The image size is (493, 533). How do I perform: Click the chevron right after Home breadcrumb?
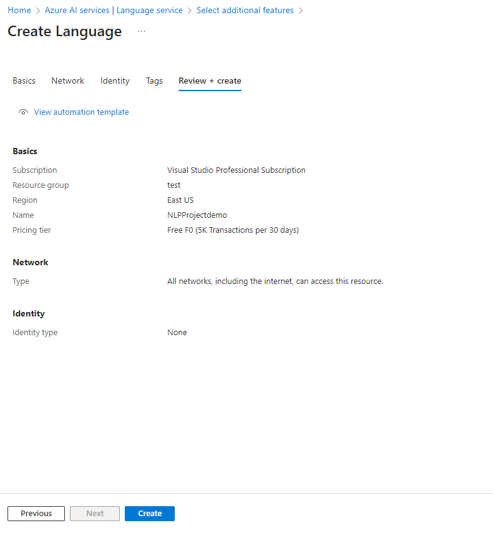tap(38, 11)
